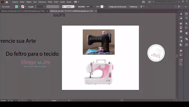Expand the opacity slider arrow
The width and height of the screenshot is (189, 107).
[94, 7]
